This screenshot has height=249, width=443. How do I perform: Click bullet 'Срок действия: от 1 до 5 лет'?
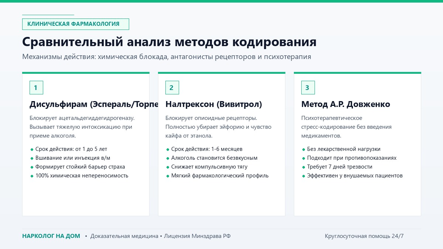[71, 149]
